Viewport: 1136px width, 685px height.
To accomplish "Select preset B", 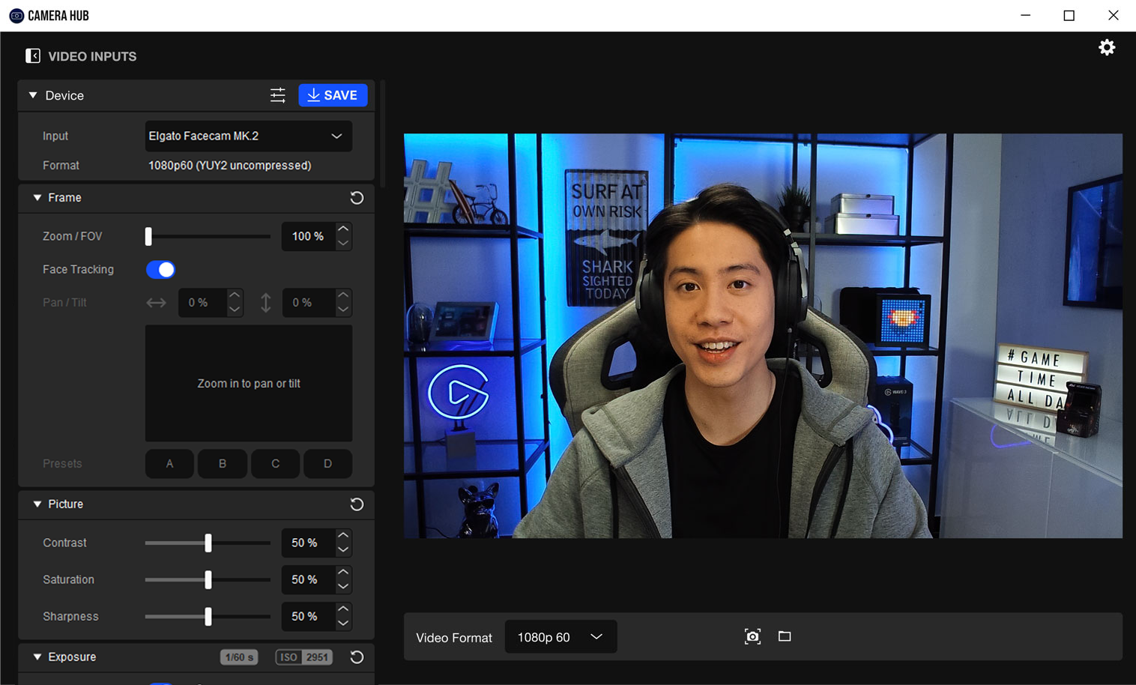I will (223, 464).
